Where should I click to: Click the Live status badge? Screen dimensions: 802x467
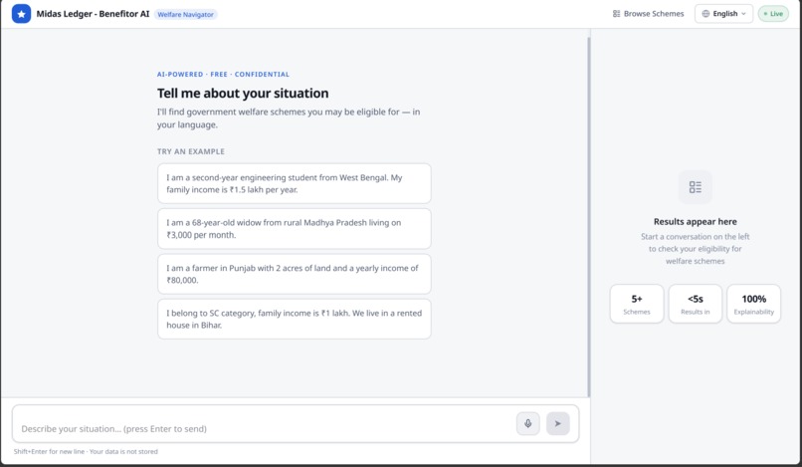point(773,14)
